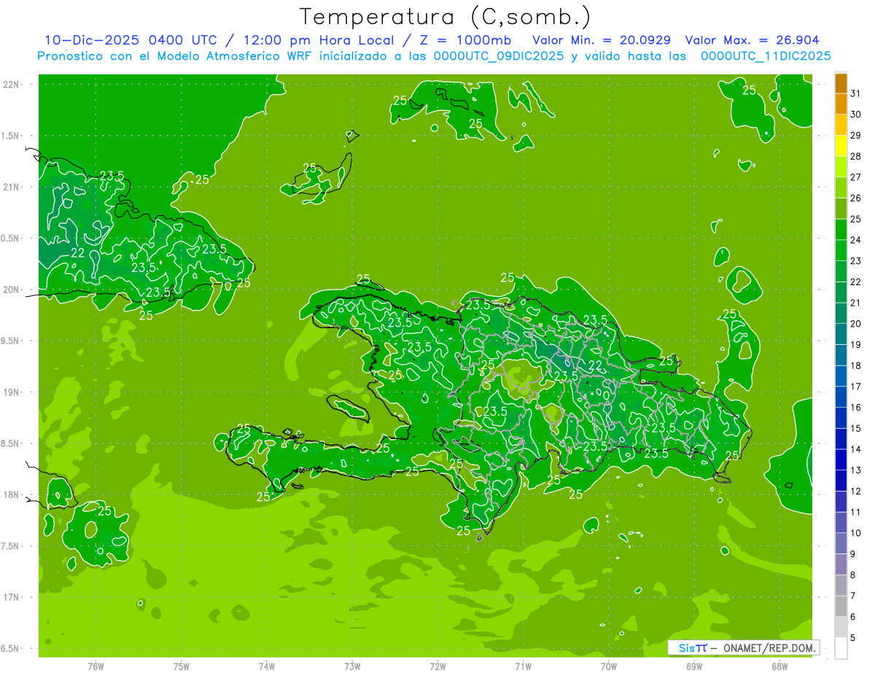
Task: Click the '71W' longitude axis label
Action: (x=524, y=667)
